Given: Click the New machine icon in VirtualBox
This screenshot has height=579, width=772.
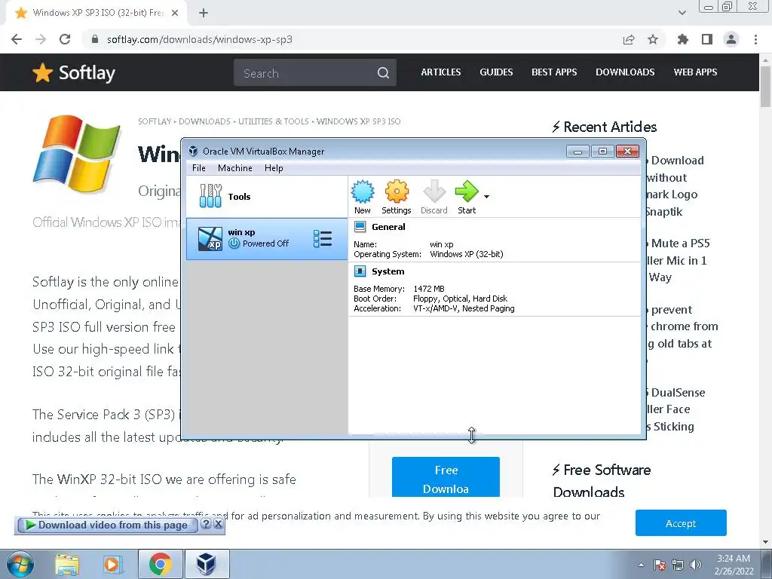Looking at the screenshot, I should [x=363, y=197].
